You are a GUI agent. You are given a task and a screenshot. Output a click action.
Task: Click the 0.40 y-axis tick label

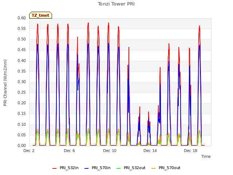tap(22, 61)
